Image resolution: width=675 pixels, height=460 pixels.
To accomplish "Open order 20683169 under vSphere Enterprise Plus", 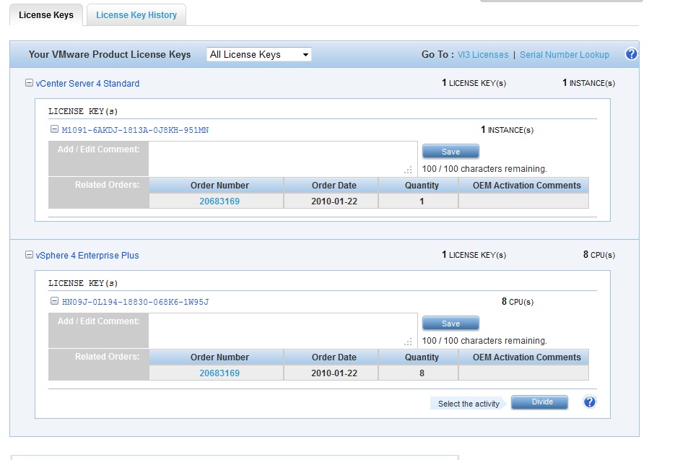I will click(x=219, y=373).
